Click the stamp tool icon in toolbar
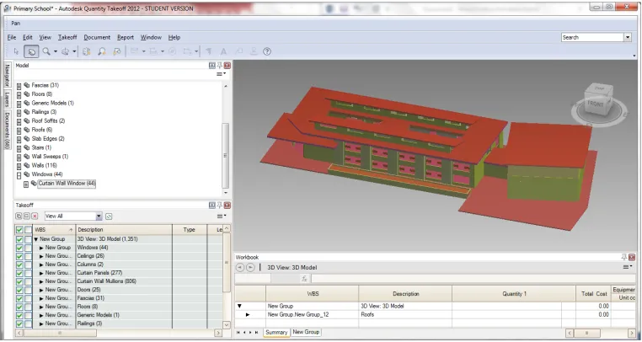 254,51
